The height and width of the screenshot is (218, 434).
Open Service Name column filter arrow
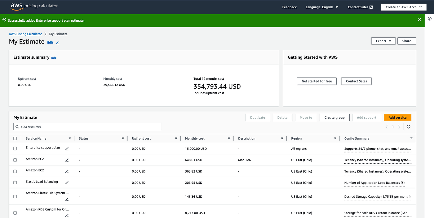pyautogui.click(x=70, y=139)
